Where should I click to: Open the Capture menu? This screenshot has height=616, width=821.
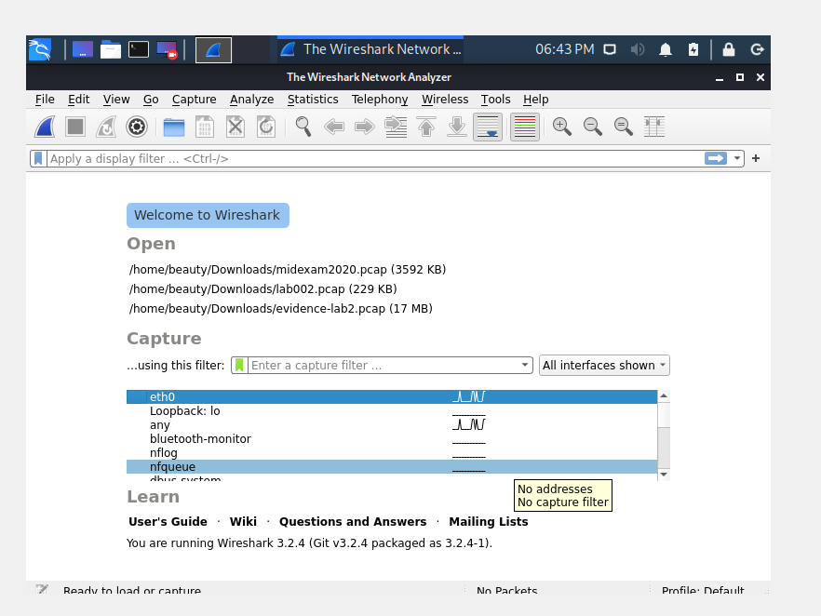[194, 100]
